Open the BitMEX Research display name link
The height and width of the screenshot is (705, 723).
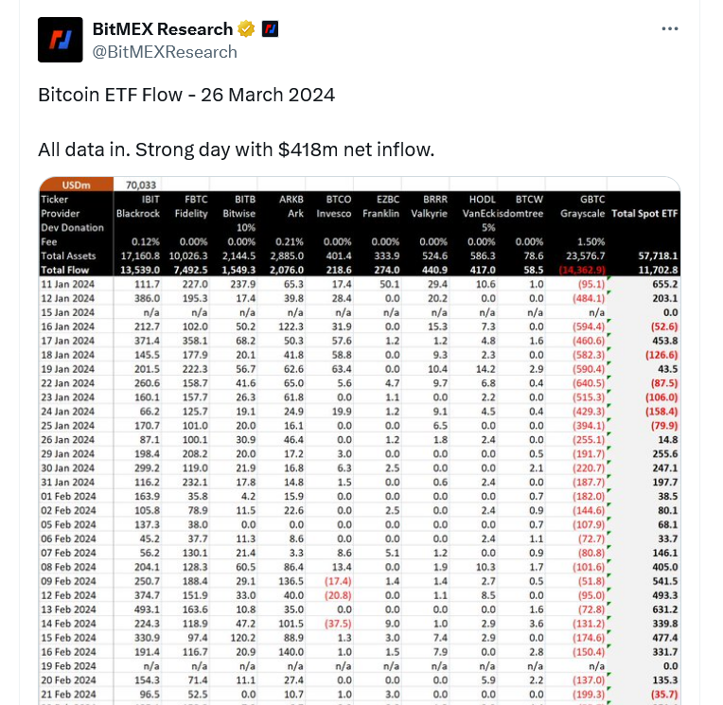pyautogui.click(x=162, y=29)
